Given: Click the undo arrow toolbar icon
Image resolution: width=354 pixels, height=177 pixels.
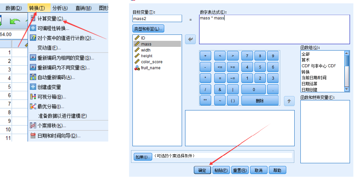Looking at the screenshot, I should [x=15, y=22].
